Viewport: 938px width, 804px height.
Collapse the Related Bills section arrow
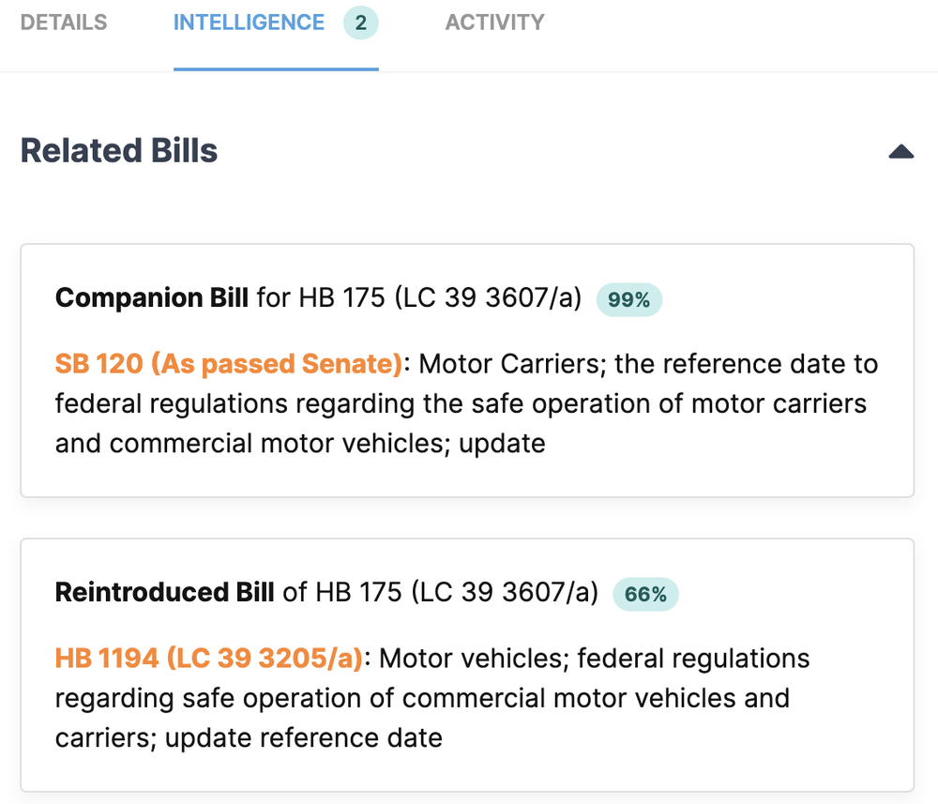[900, 152]
